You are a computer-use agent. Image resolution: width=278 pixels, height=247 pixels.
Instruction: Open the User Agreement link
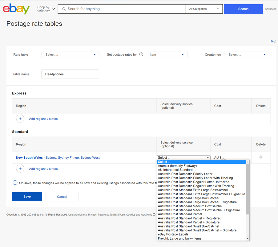tap(78, 215)
